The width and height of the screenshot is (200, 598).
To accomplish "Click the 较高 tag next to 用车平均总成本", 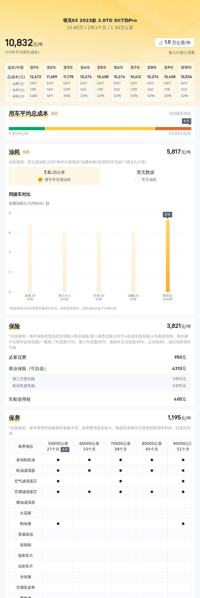I will 54,114.
